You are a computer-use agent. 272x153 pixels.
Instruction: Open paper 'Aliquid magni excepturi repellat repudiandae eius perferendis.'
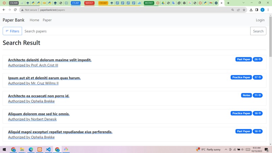[60, 132]
